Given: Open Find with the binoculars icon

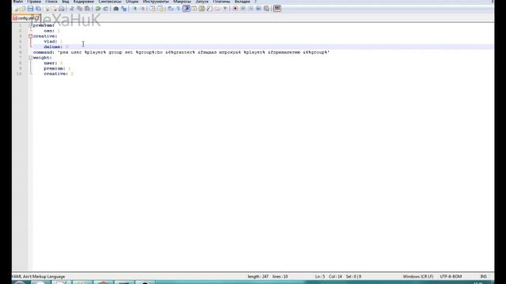Looking at the screenshot, I should click(x=116, y=9).
